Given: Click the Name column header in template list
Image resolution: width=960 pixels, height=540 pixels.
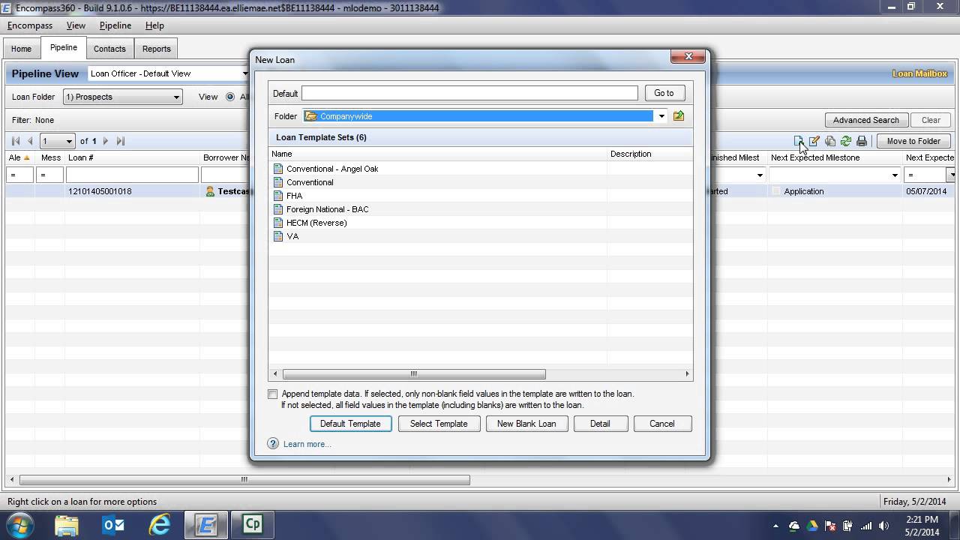Looking at the screenshot, I should point(438,154).
